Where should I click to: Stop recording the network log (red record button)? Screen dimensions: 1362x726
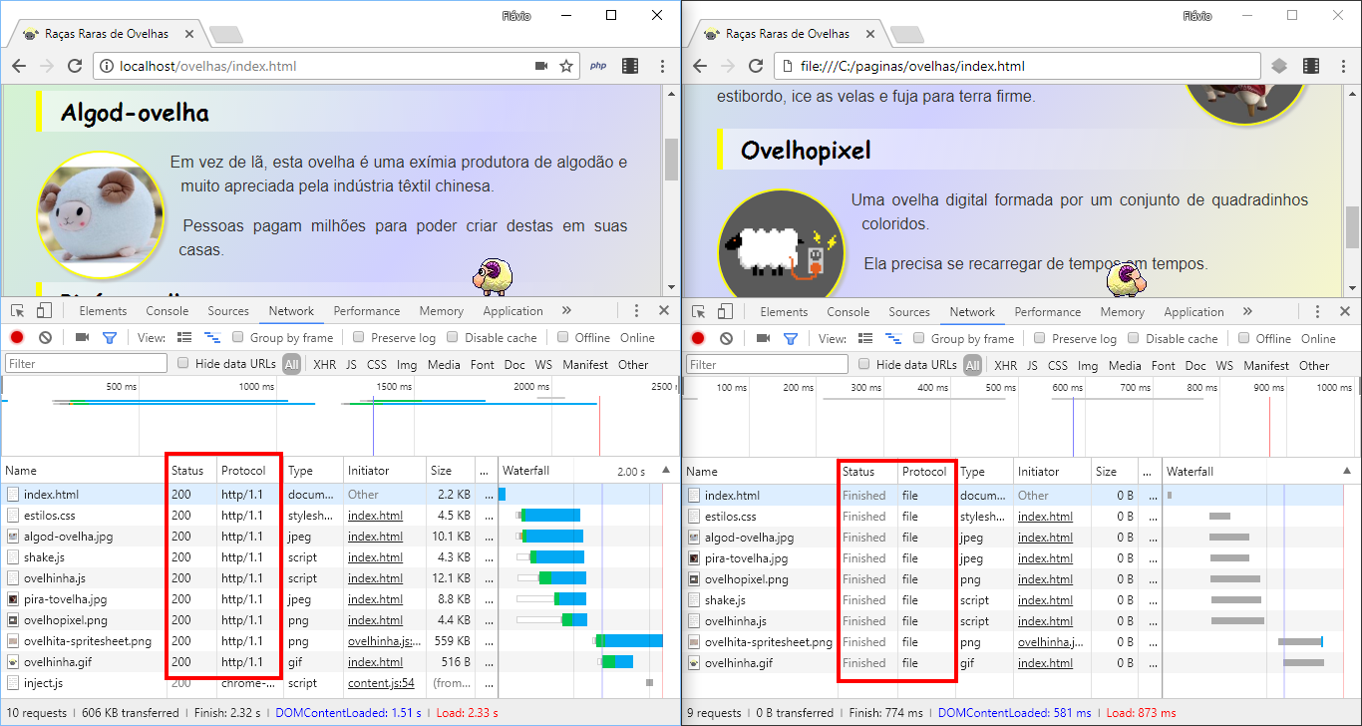tap(15, 337)
